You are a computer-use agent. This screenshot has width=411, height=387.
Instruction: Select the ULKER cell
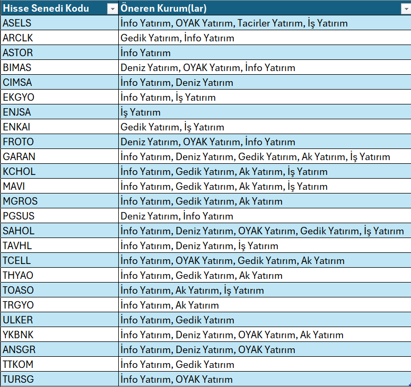[59, 319]
